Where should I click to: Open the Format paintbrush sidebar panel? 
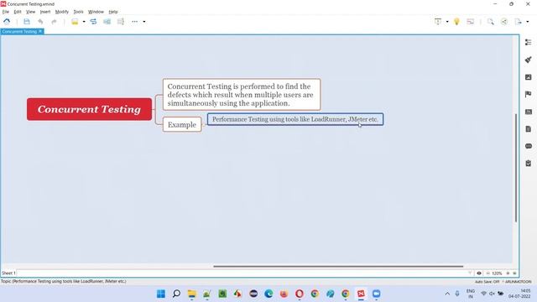(x=528, y=60)
